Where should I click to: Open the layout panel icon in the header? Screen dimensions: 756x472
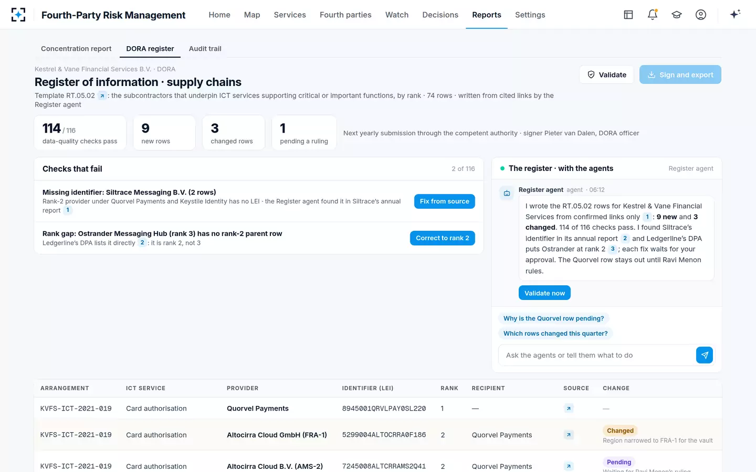(628, 15)
